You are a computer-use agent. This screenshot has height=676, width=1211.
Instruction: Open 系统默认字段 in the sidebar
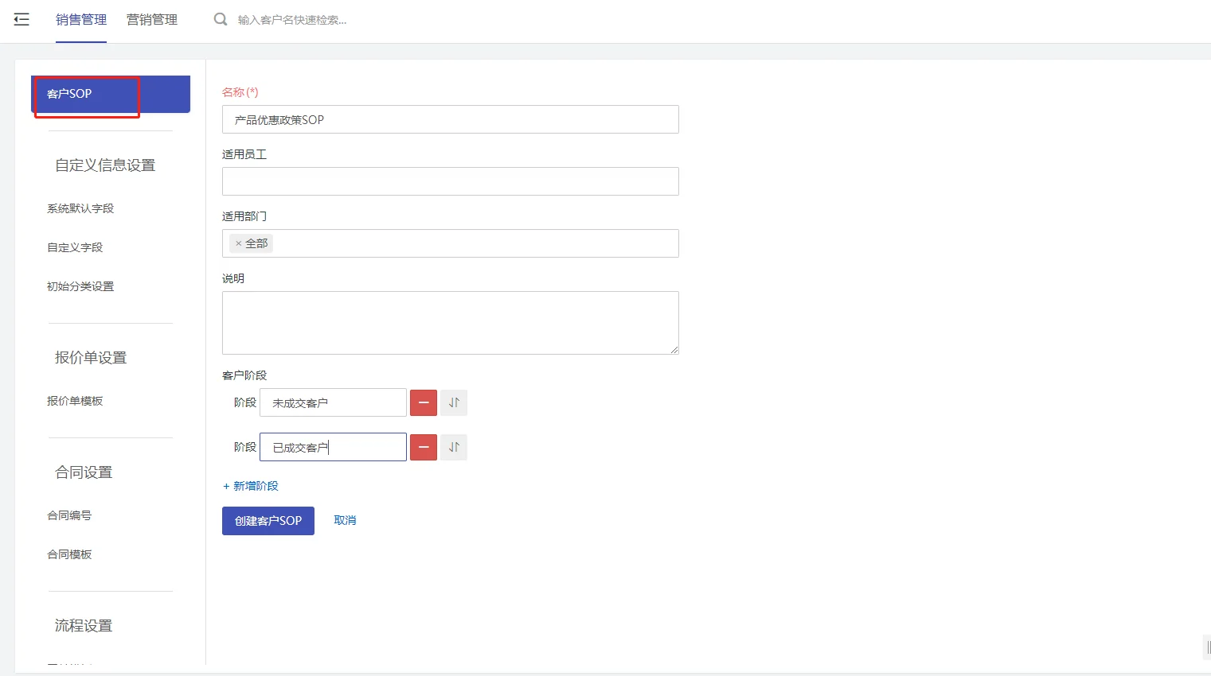click(80, 208)
